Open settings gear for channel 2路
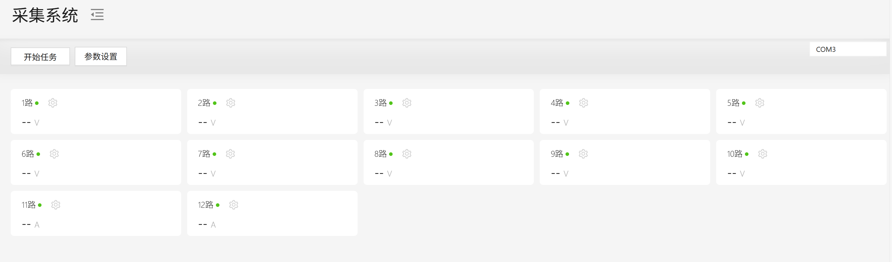892x262 pixels. pyautogui.click(x=231, y=103)
